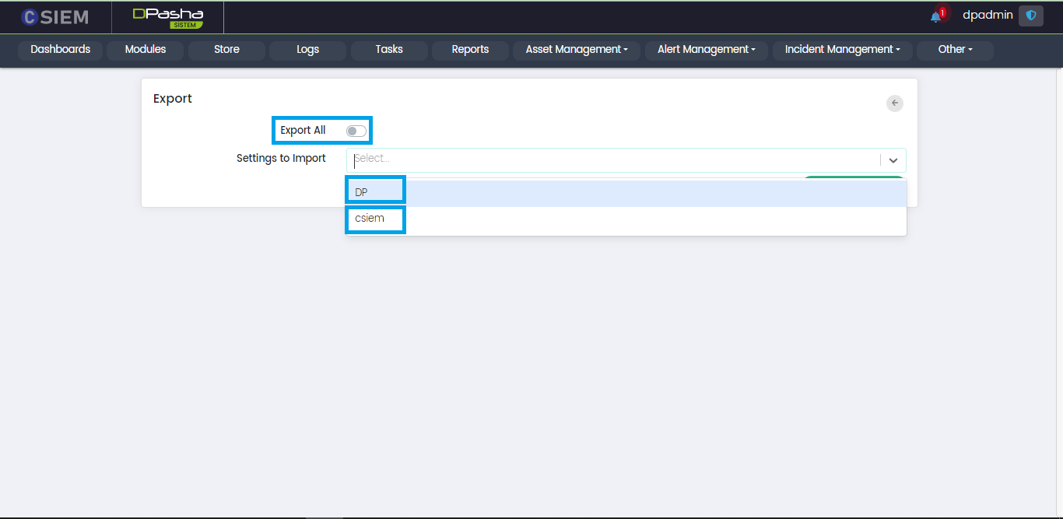This screenshot has height=519, width=1063.
Task: Click the shield icon beside dpadmin
Action: click(x=1031, y=16)
